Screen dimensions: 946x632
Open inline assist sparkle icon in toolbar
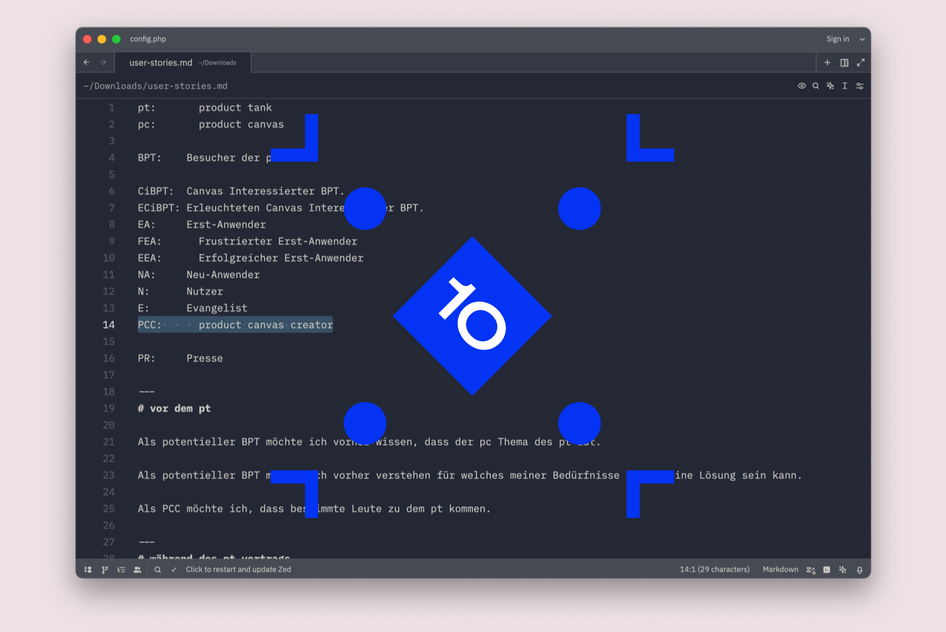(x=830, y=86)
